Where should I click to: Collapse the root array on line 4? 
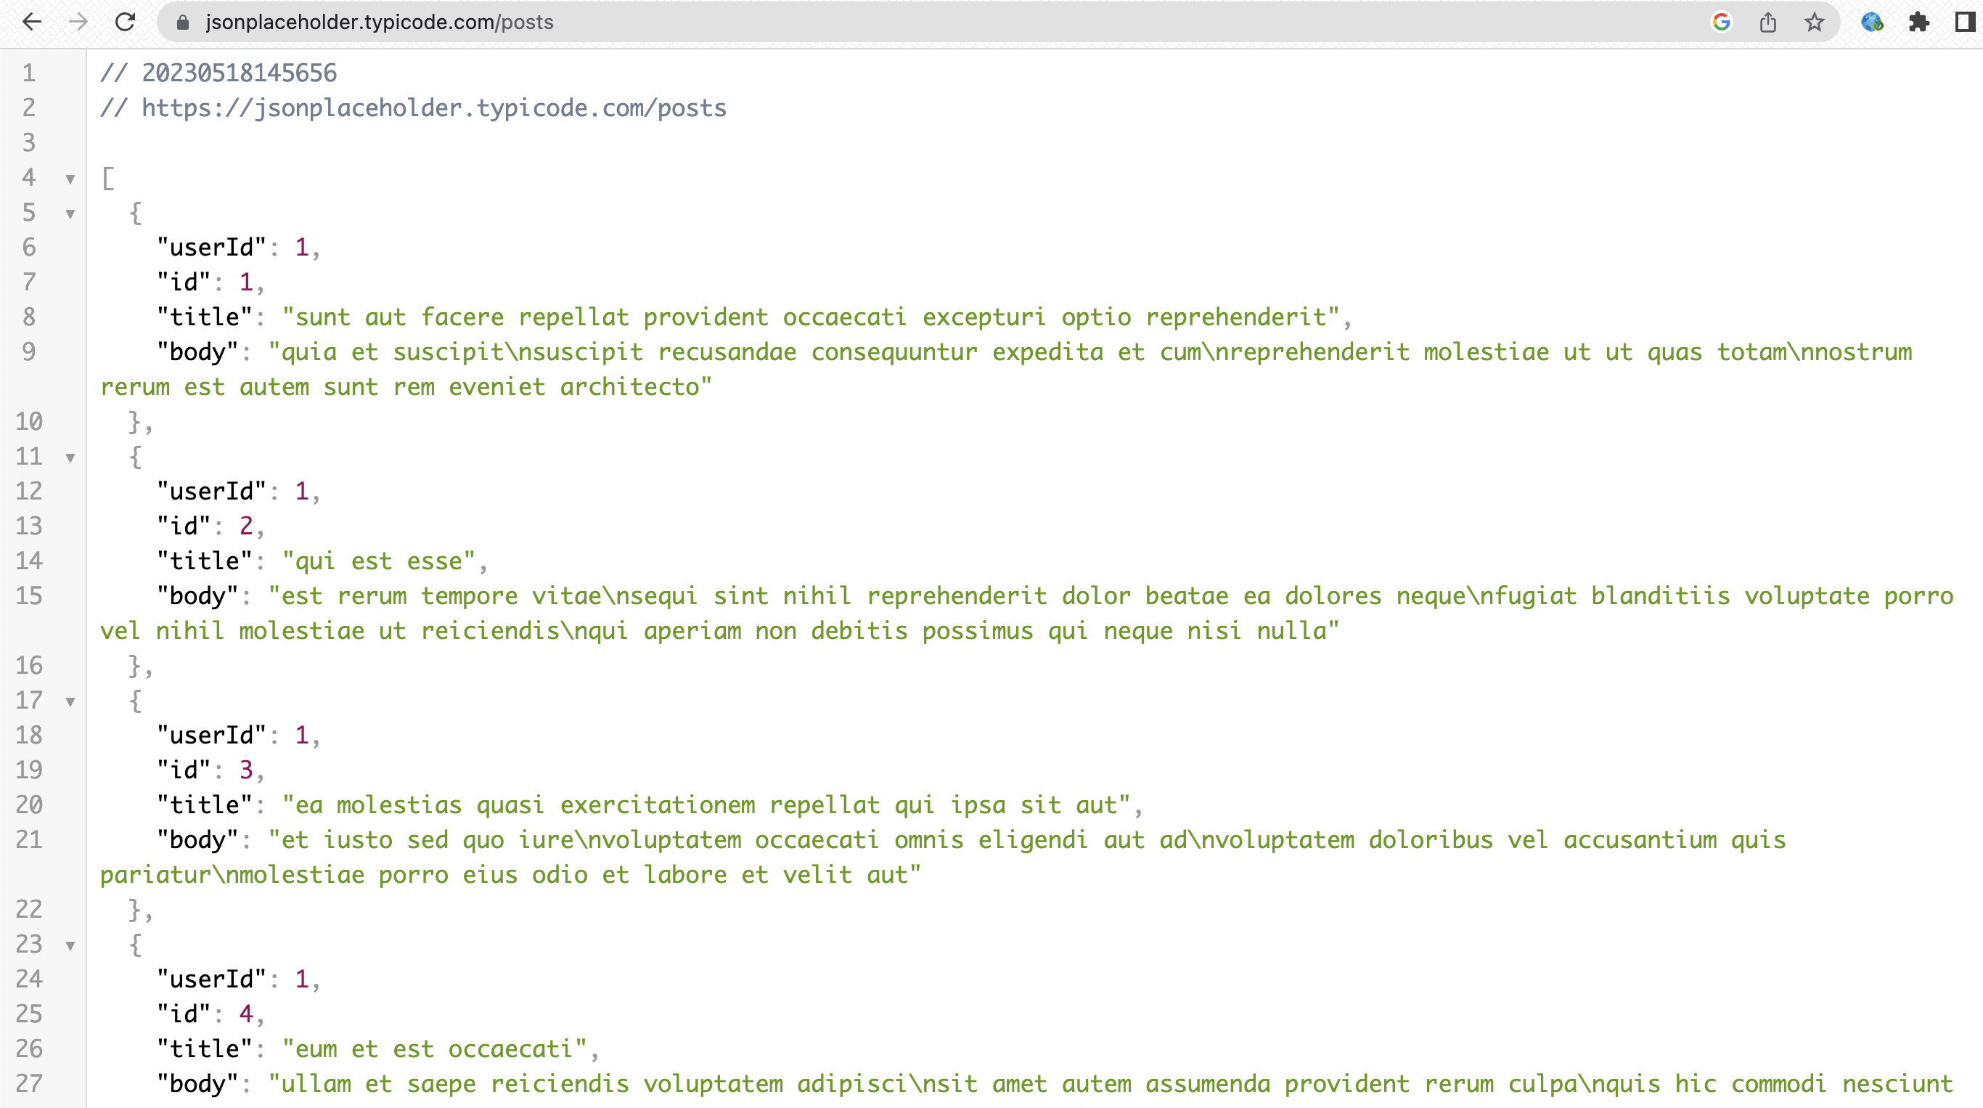coord(70,179)
